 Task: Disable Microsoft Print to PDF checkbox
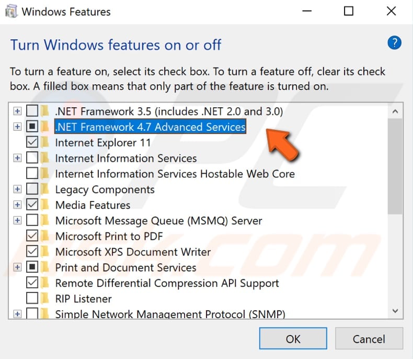(x=32, y=236)
